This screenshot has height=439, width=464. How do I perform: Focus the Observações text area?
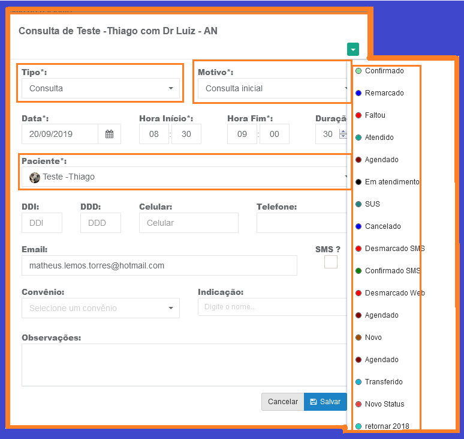pos(183,365)
